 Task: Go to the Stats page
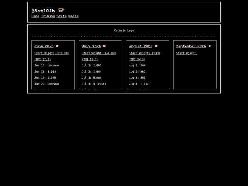(62, 16)
